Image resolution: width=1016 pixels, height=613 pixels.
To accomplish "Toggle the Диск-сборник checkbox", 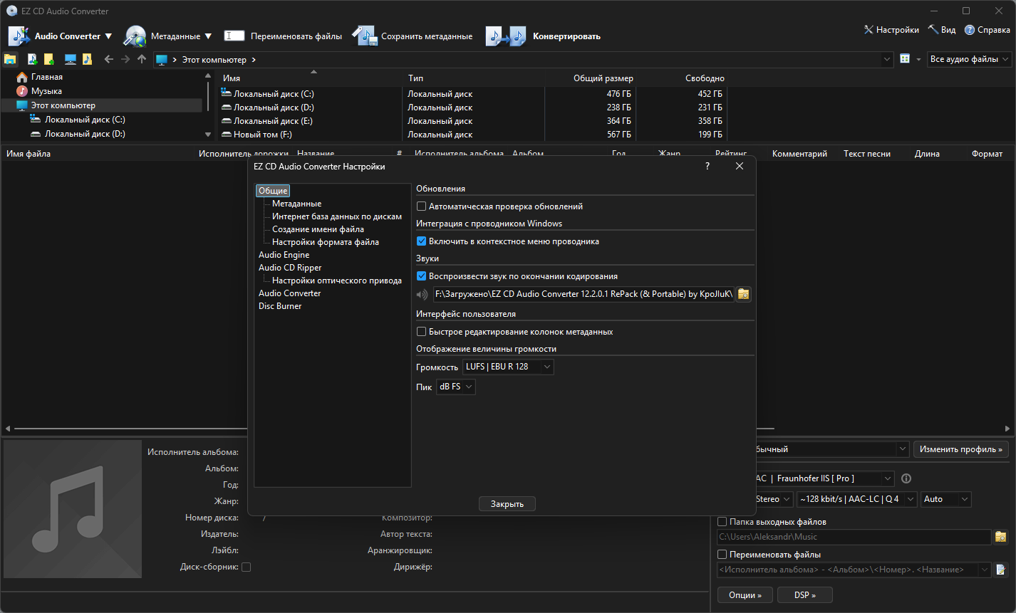I will pos(247,567).
